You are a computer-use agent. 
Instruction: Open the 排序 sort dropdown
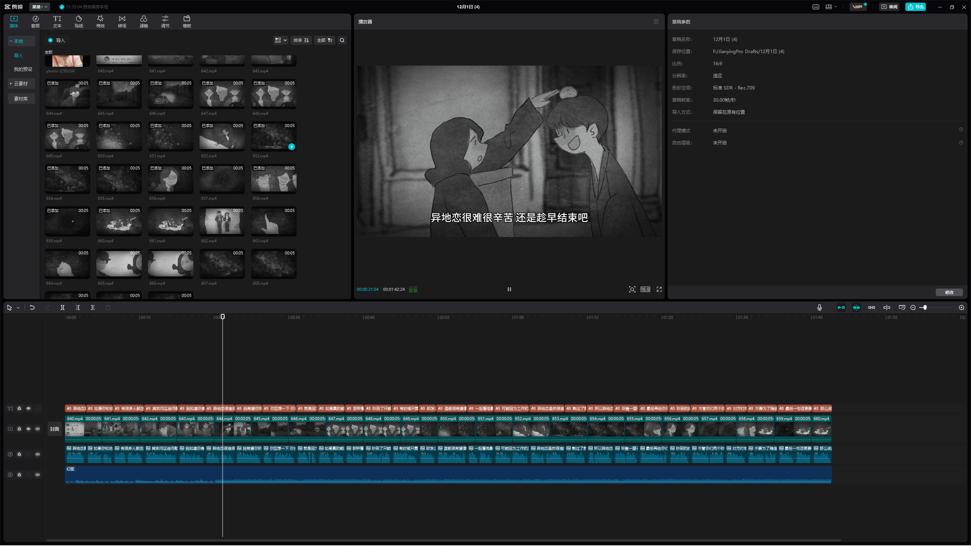pos(301,40)
